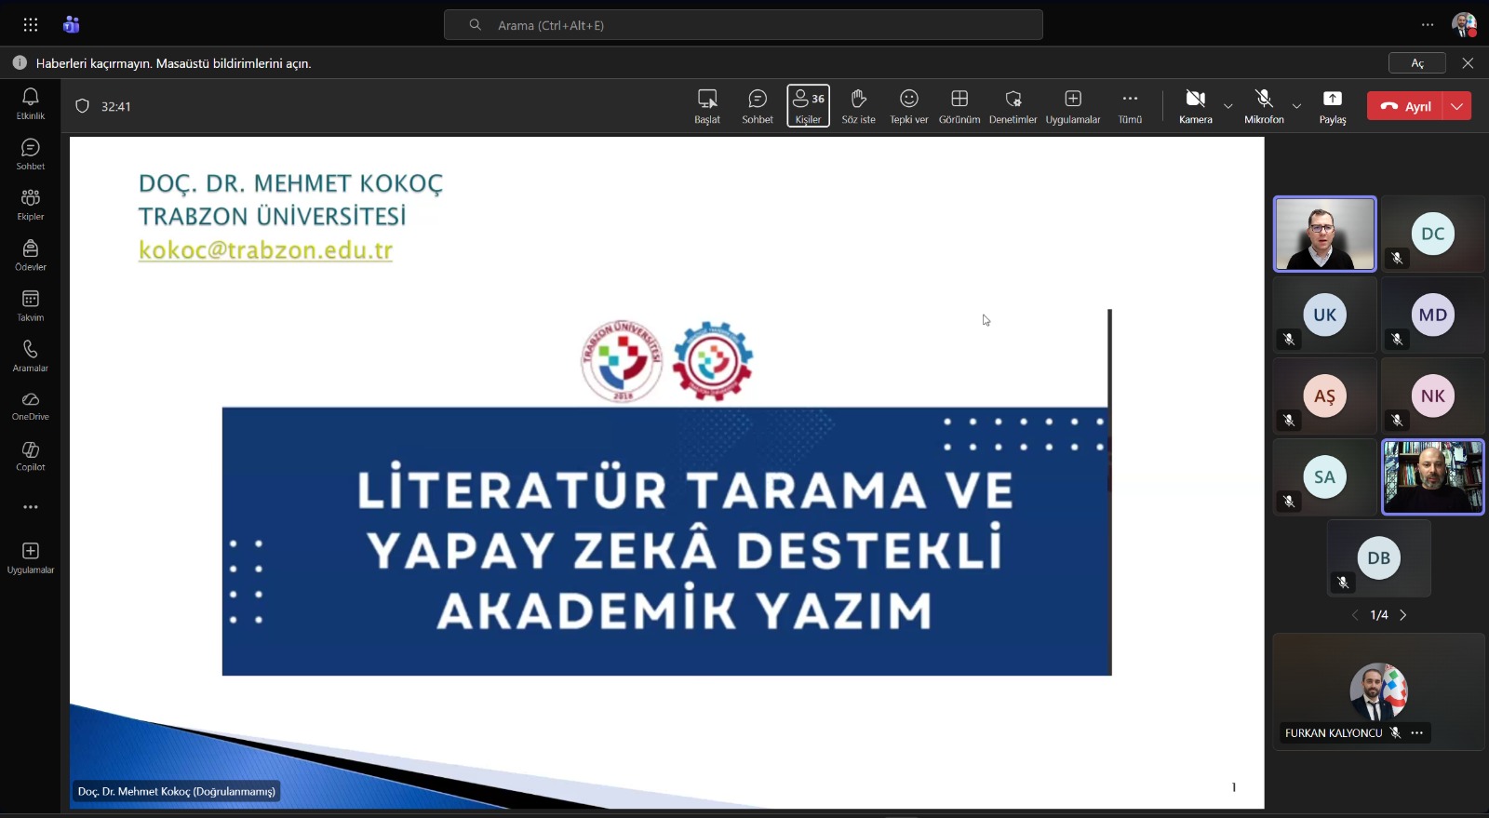Screen dimensions: 1489x818
Task: Go to next participants page arrow
Action: (1403, 615)
